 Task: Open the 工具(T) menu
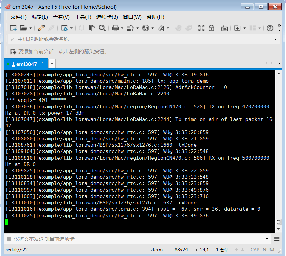(83, 17)
